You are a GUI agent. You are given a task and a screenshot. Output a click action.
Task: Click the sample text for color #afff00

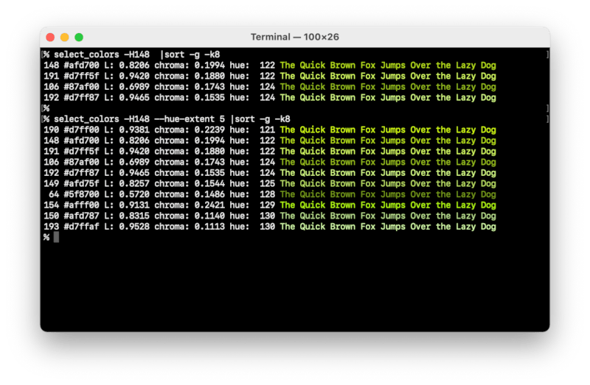tap(387, 205)
